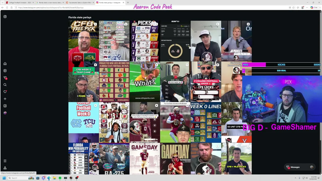Viewport: 322px width, 181px height.
Task: Open the CFB Week 0 Trap Game reel
Action: click(x=84, y=82)
